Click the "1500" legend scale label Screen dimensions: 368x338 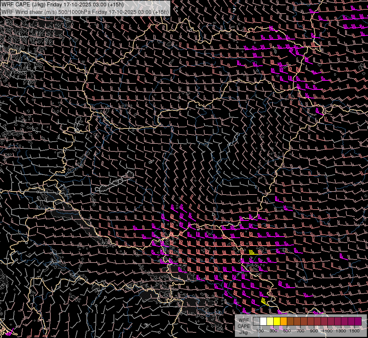[x=354, y=331]
